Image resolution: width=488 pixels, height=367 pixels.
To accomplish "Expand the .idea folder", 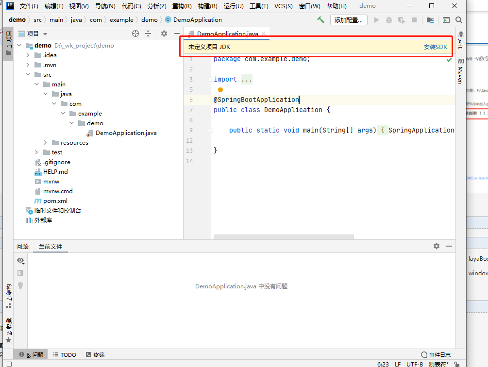I will [28, 55].
